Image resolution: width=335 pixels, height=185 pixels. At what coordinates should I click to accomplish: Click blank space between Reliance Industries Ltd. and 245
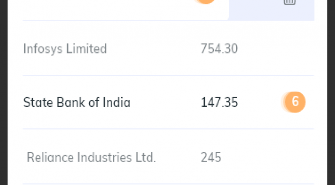tap(178, 157)
